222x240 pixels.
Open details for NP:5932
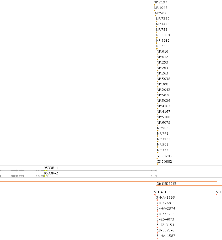[163, 41]
